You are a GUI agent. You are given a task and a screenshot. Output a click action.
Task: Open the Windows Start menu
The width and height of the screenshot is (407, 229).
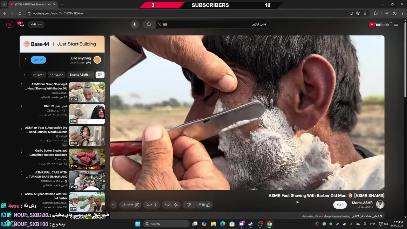tap(138, 224)
